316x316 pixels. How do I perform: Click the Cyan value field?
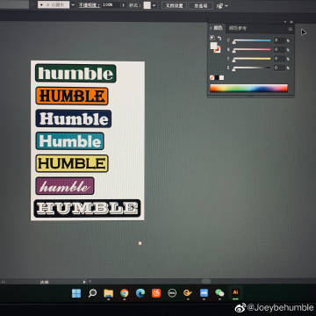click(279, 40)
